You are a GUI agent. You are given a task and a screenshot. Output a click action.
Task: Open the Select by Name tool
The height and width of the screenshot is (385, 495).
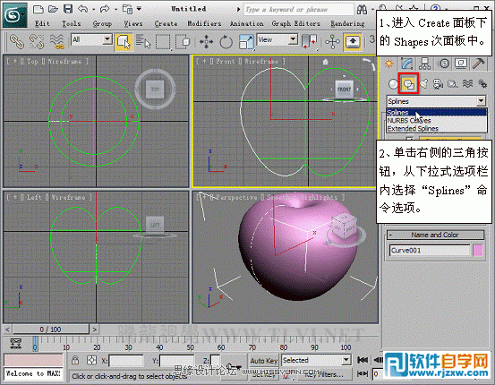coord(143,42)
